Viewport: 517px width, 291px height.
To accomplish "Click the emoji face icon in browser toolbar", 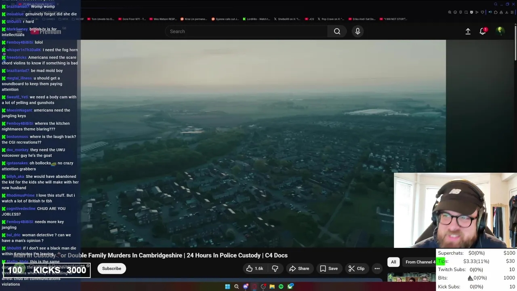I will coord(455,12).
